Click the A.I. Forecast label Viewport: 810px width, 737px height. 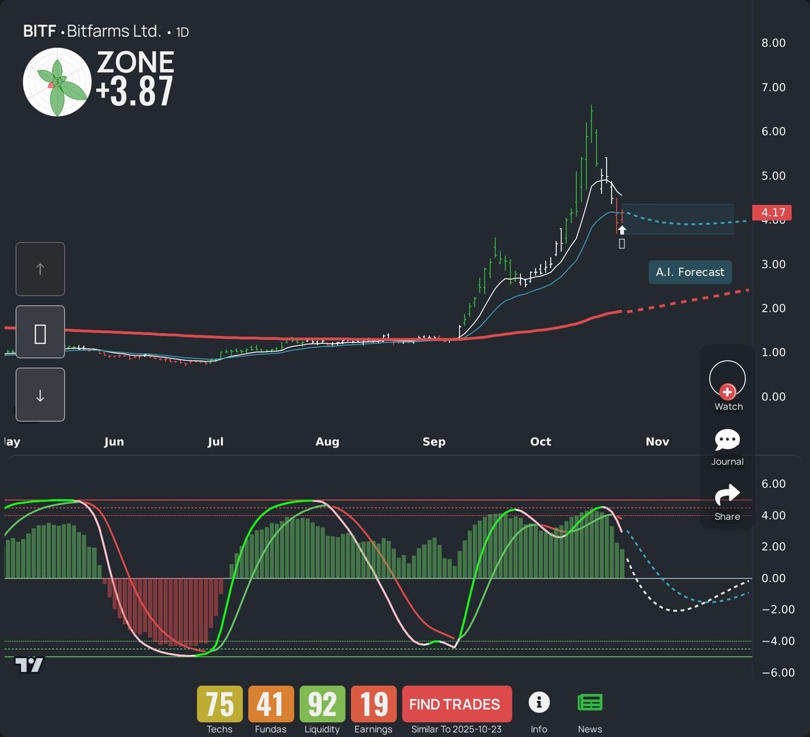[x=690, y=272]
